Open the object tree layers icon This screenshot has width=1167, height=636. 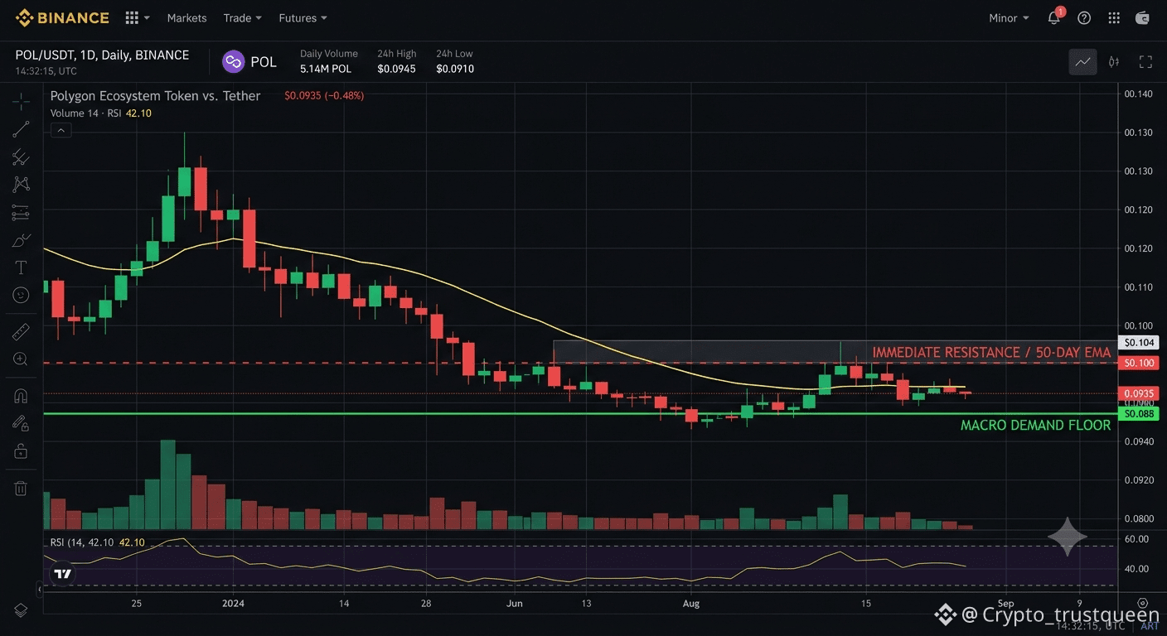pyautogui.click(x=21, y=610)
